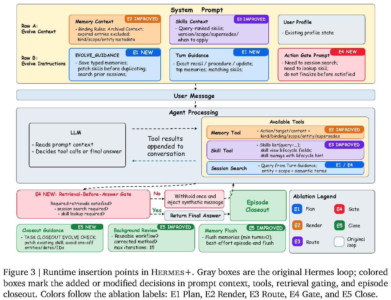Screen dimensions: 391x300
Task: Click Row A: Evolve Context label
Action: pyautogui.click(x=39, y=29)
